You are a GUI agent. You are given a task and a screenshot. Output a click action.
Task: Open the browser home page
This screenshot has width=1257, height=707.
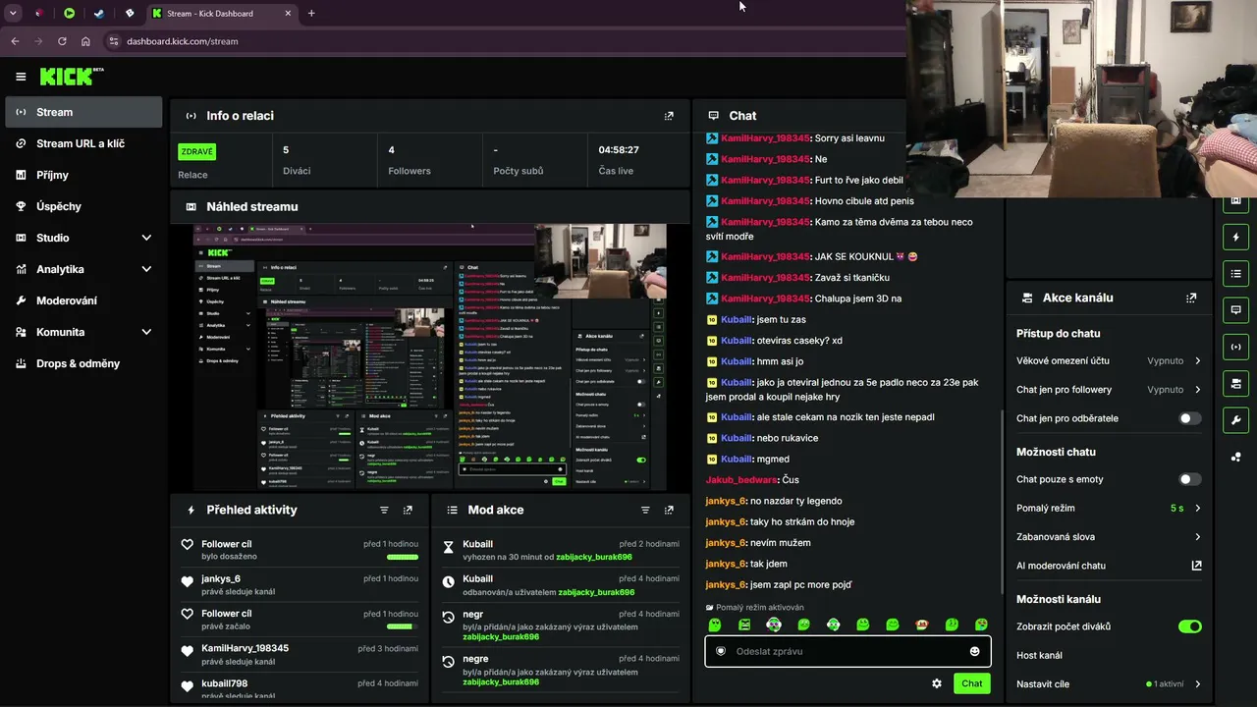pyautogui.click(x=85, y=41)
